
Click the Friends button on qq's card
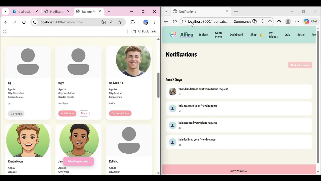click(16, 114)
